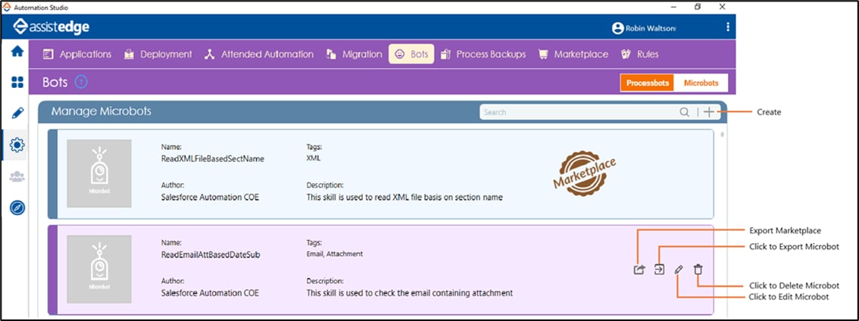The height and width of the screenshot is (321, 859).
Task: Click the Manage Microbots heading
Action: [102, 112]
